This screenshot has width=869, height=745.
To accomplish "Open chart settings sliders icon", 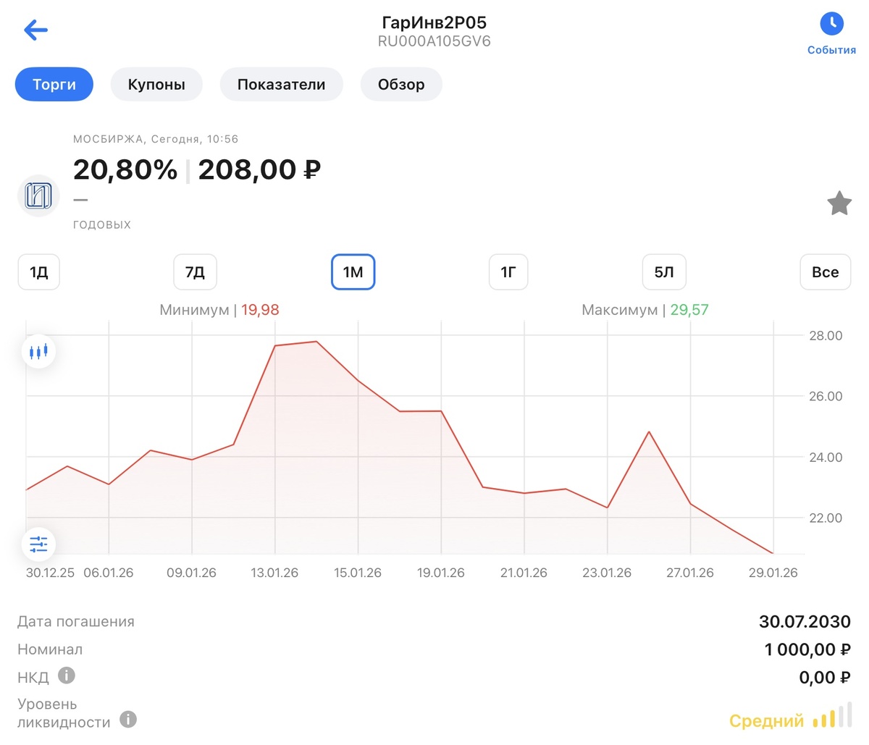I will pos(38,544).
